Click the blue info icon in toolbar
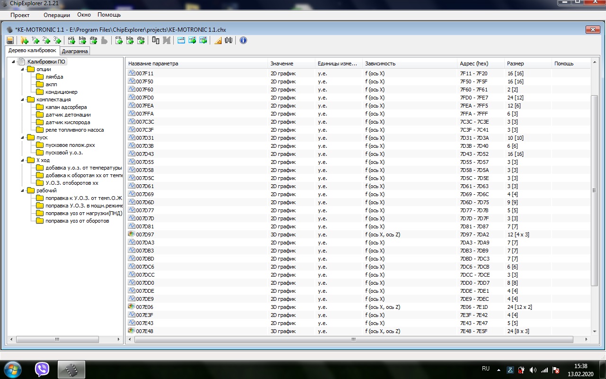This screenshot has height=379, width=606. coord(243,40)
